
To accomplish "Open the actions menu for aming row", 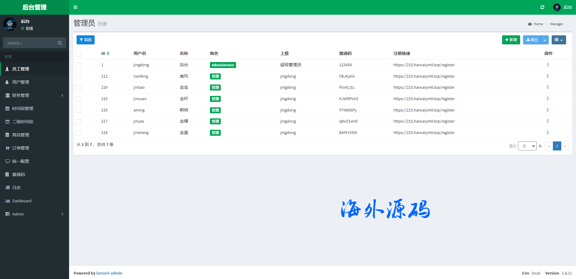I will point(547,110).
